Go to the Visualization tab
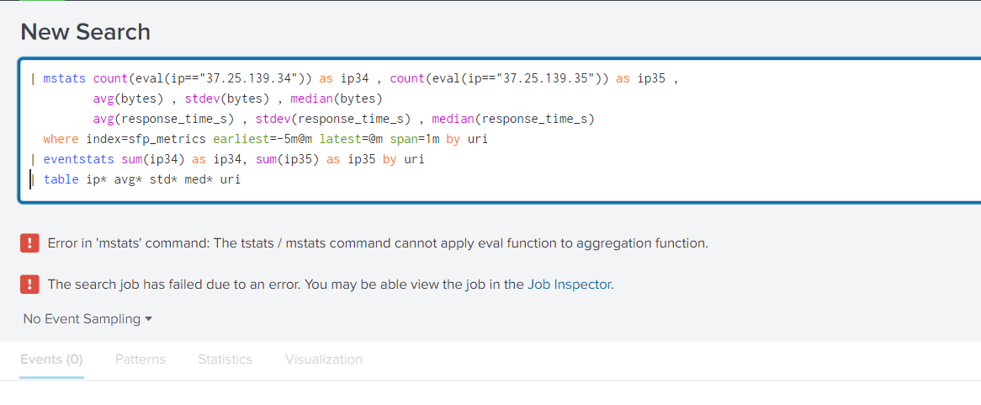 tap(323, 360)
